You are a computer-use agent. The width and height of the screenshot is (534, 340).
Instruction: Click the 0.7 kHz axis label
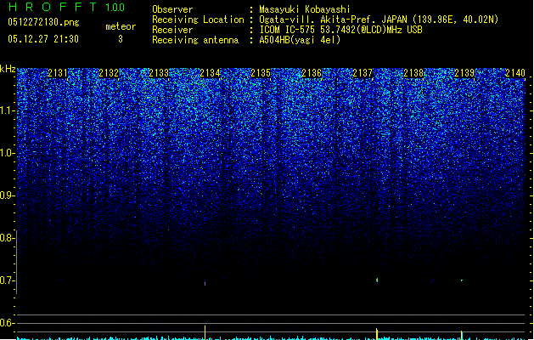pyautogui.click(x=7, y=280)
